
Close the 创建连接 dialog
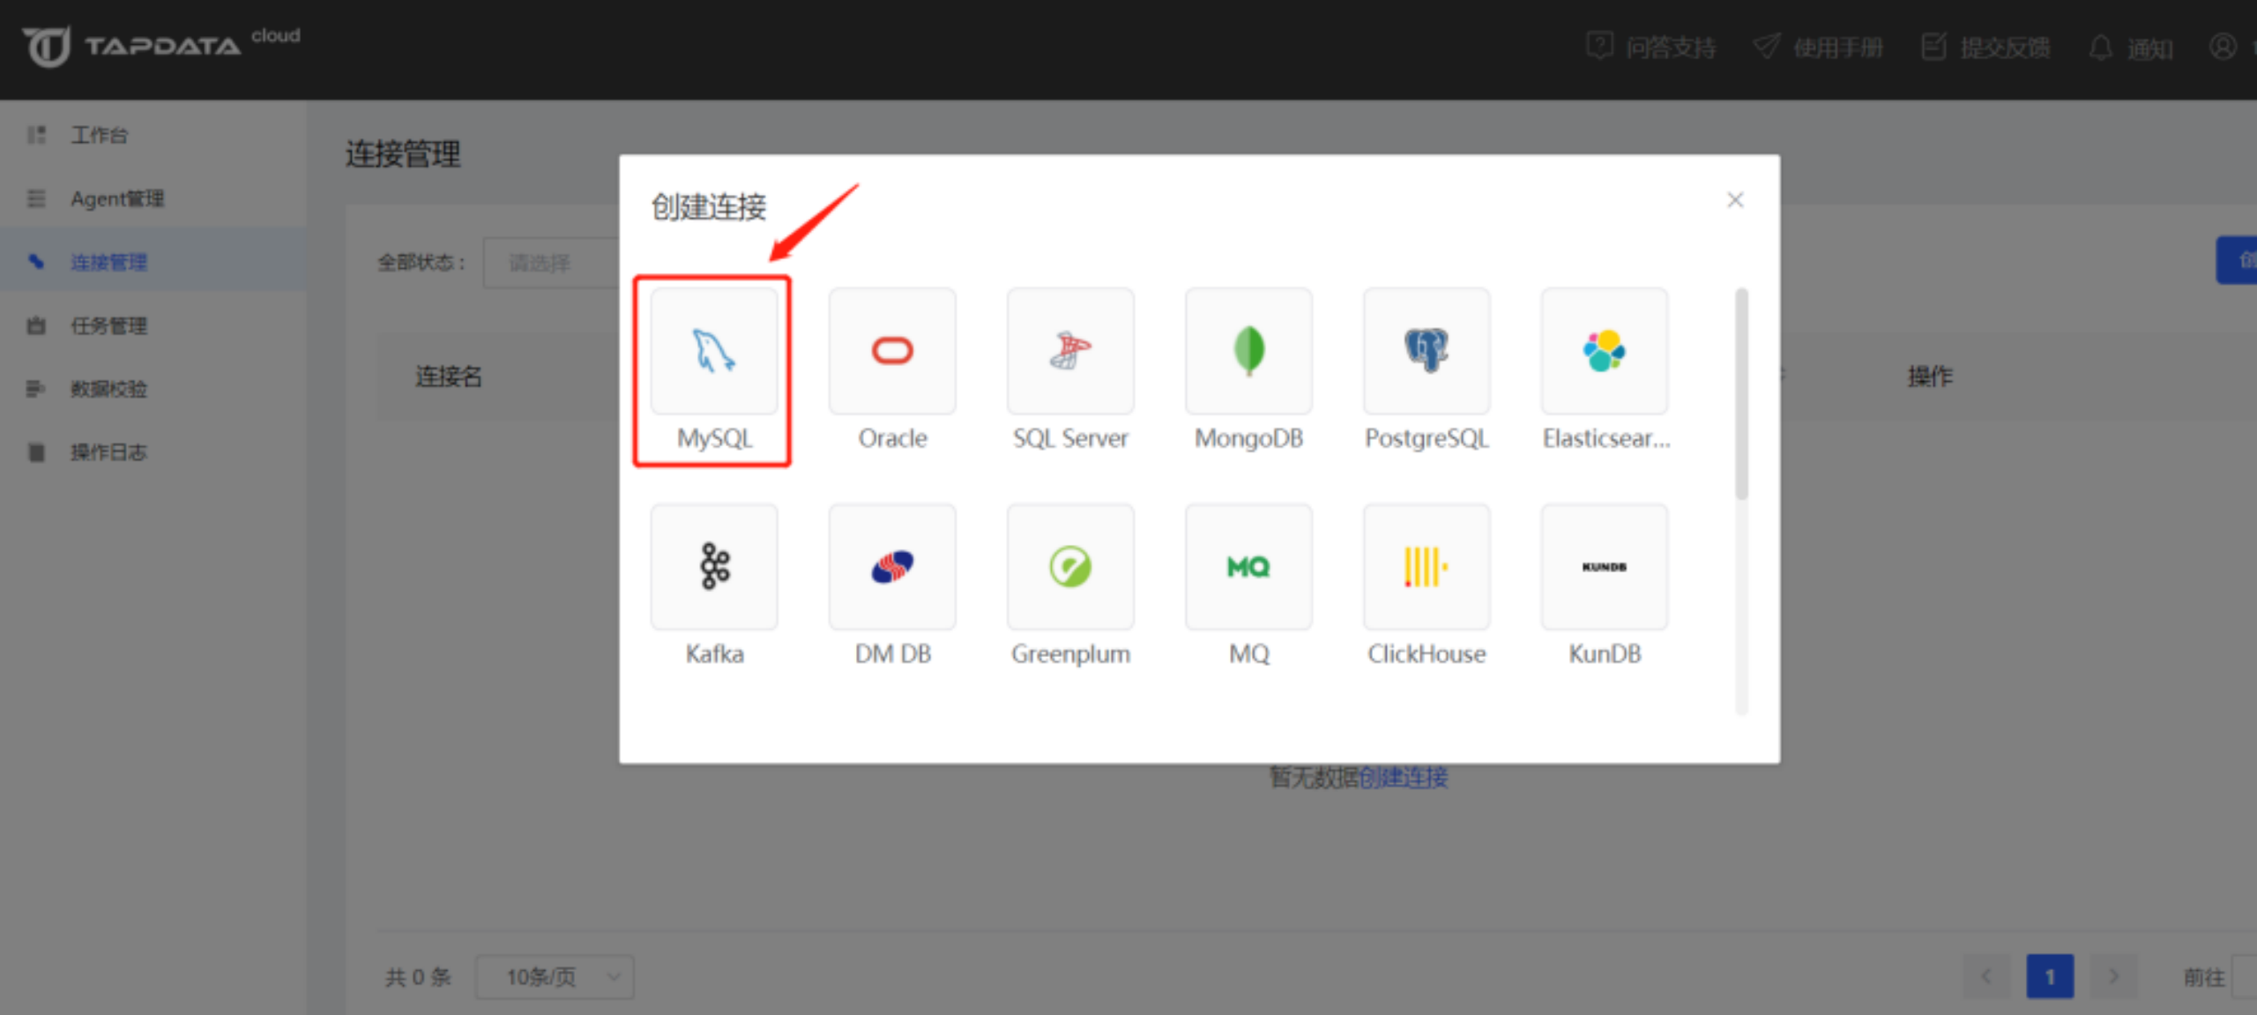(x=1734, y=200)
